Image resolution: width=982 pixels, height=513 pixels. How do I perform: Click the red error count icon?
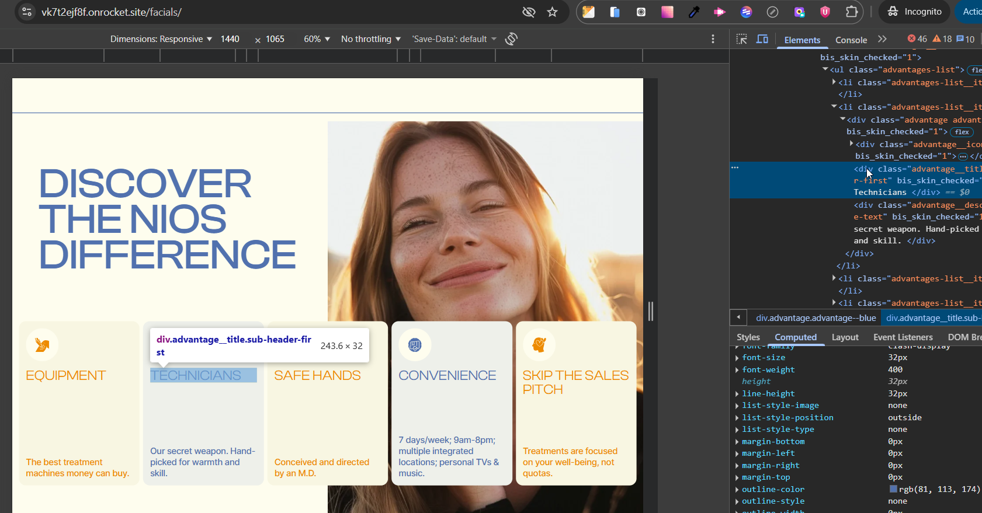911,39
